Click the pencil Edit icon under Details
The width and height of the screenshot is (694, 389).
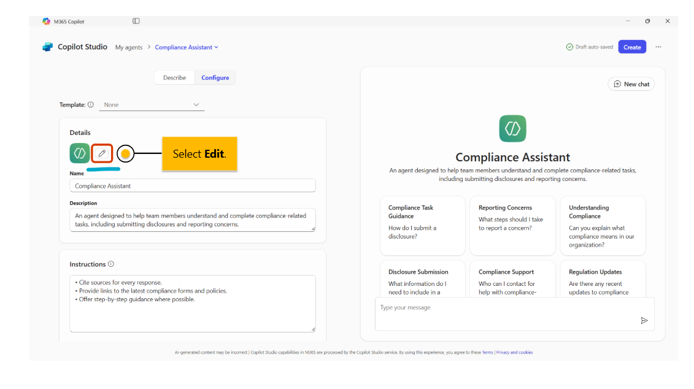click(x=102, y=153)
